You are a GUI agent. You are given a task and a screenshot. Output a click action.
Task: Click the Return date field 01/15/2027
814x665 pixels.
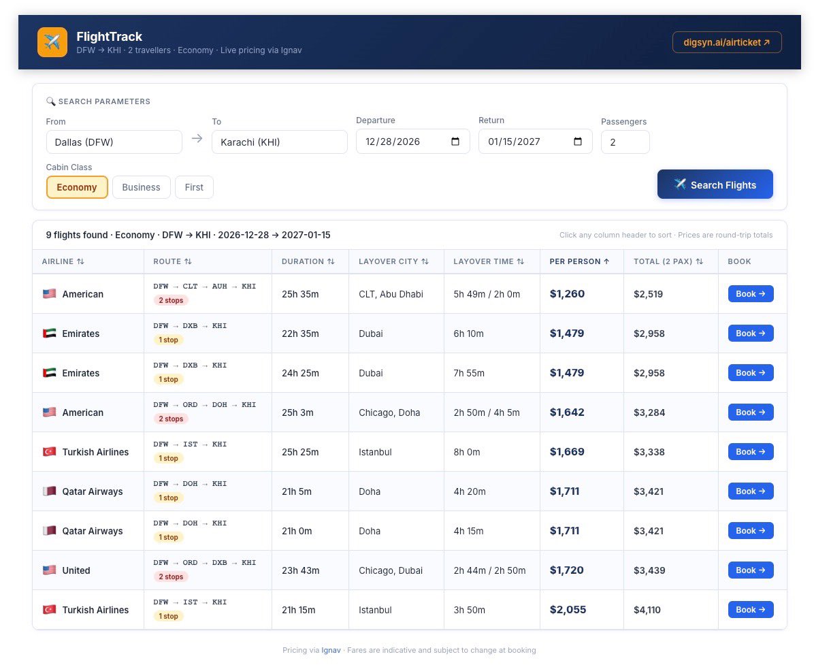tap(535, 141)
